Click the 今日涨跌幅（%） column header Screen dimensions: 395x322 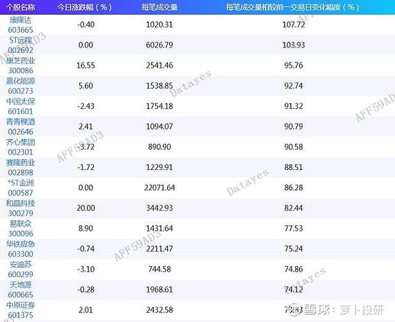85,7
